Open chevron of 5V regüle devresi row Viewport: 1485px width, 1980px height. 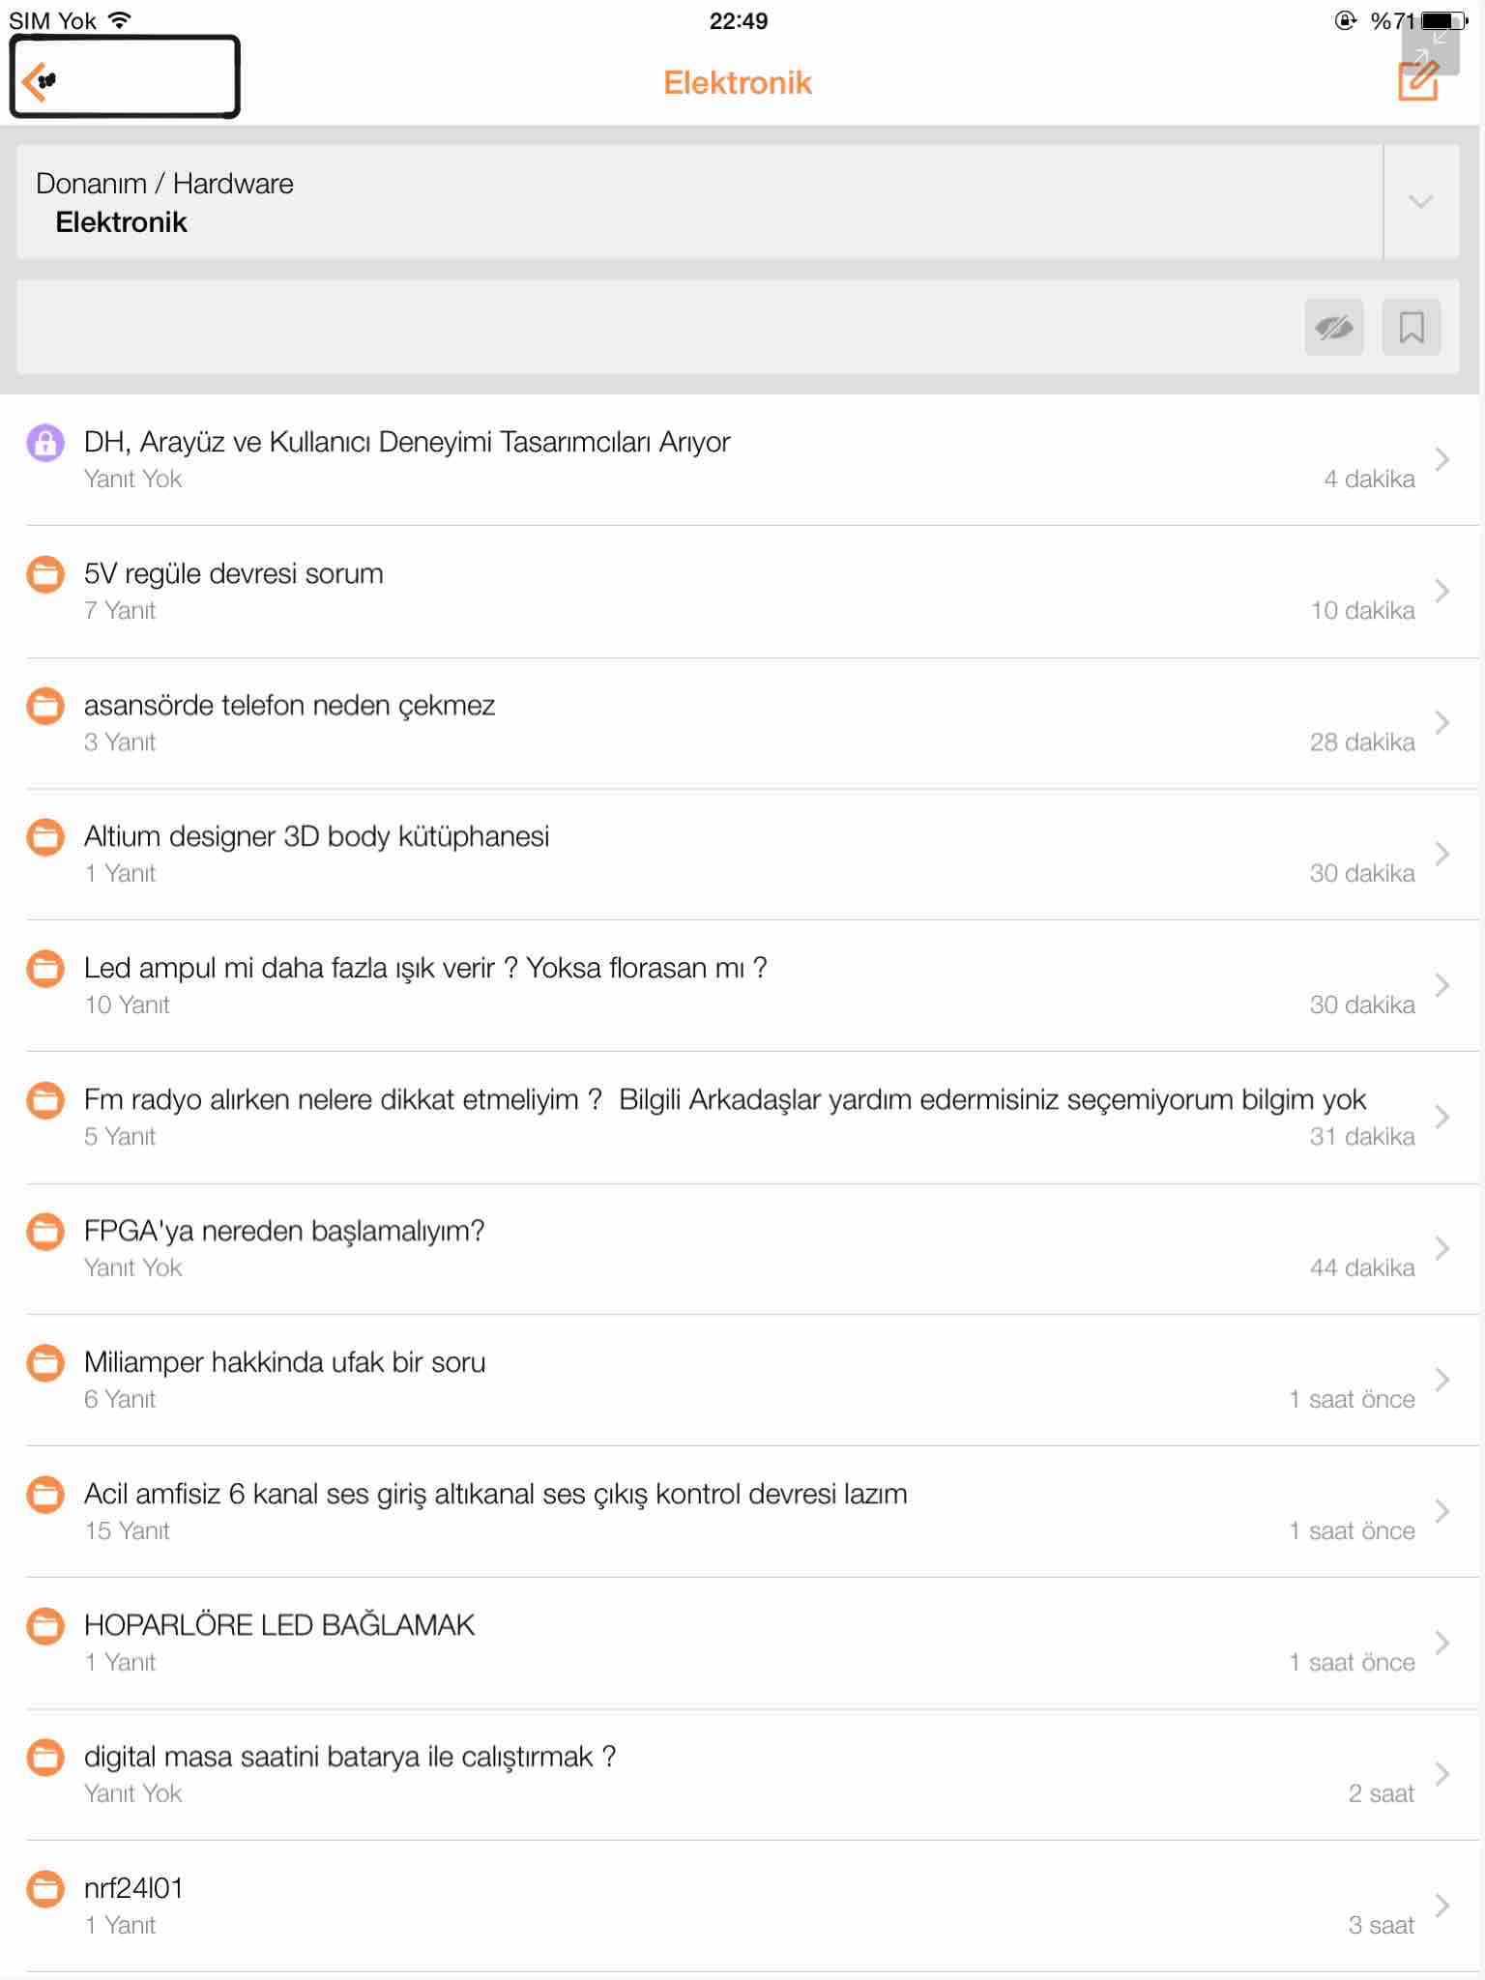click(1441, 591)
